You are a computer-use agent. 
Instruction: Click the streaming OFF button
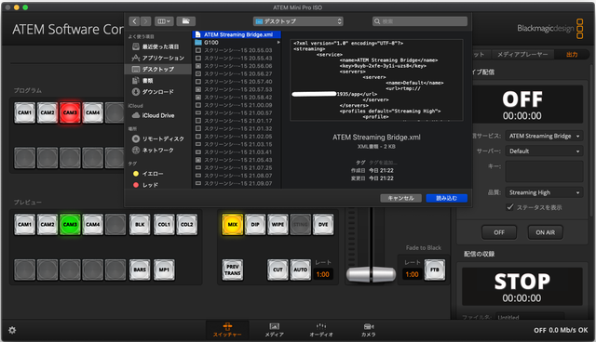coord(499,232)
